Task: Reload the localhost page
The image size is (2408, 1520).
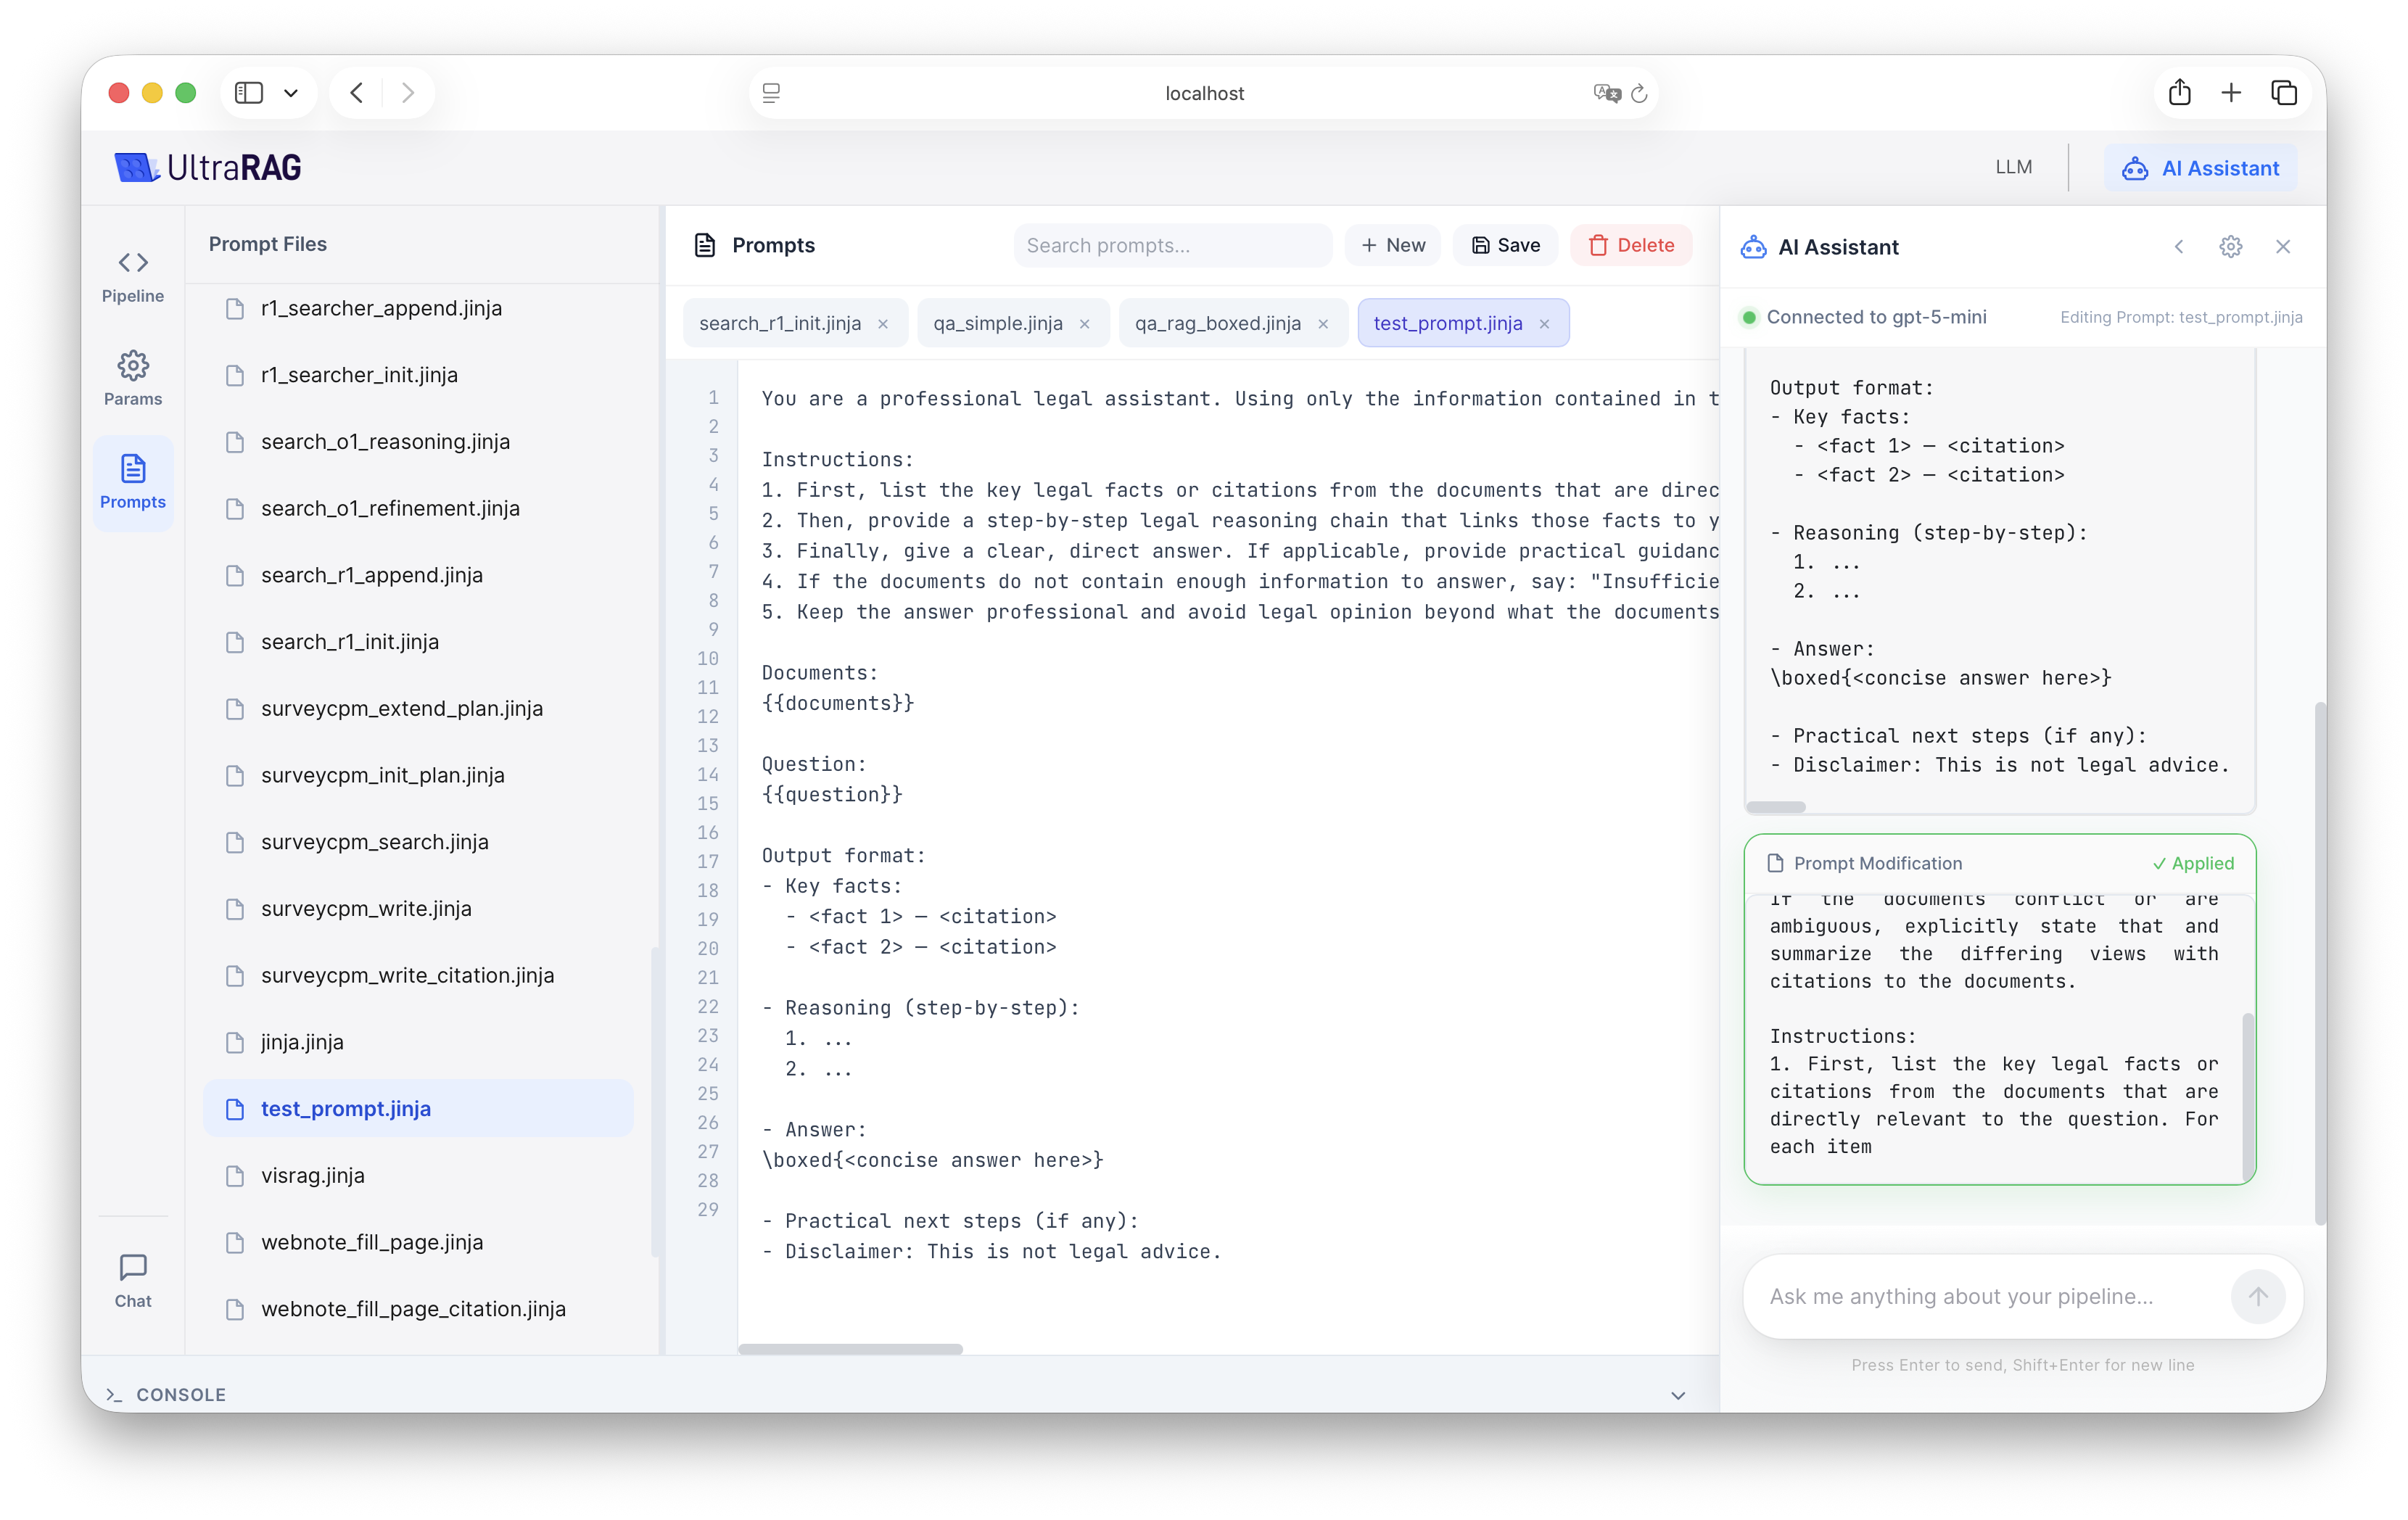Action: 1639,93
